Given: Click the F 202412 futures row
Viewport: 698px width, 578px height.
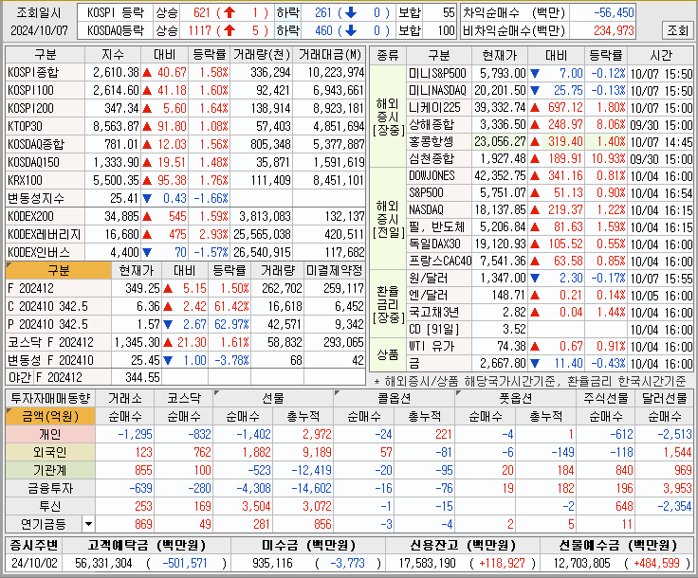Looking at the screenshot, I should click(x=186, y=289).
